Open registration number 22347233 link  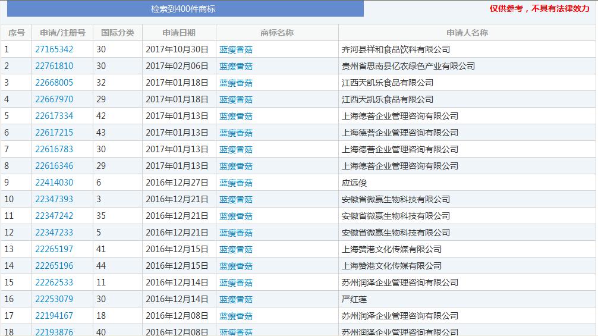coord(54,233)
